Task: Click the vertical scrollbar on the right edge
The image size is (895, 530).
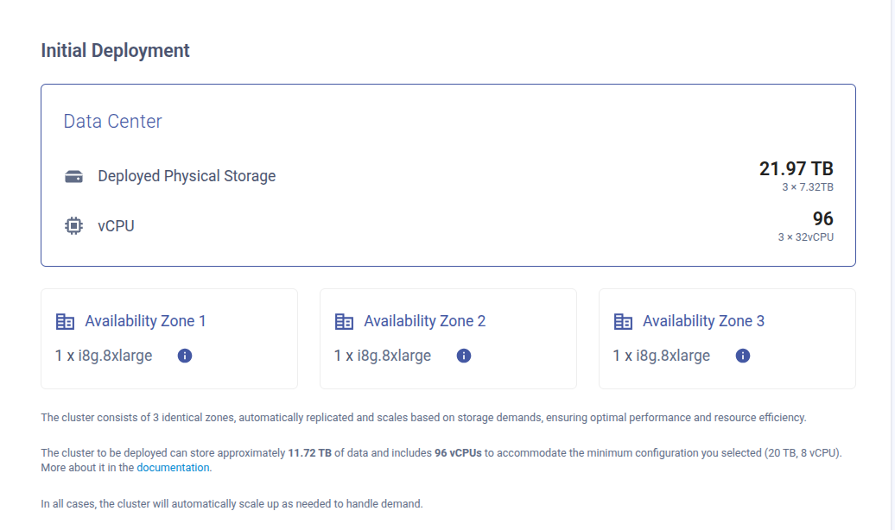Action: pyautogui.click(x=891, y=259)
